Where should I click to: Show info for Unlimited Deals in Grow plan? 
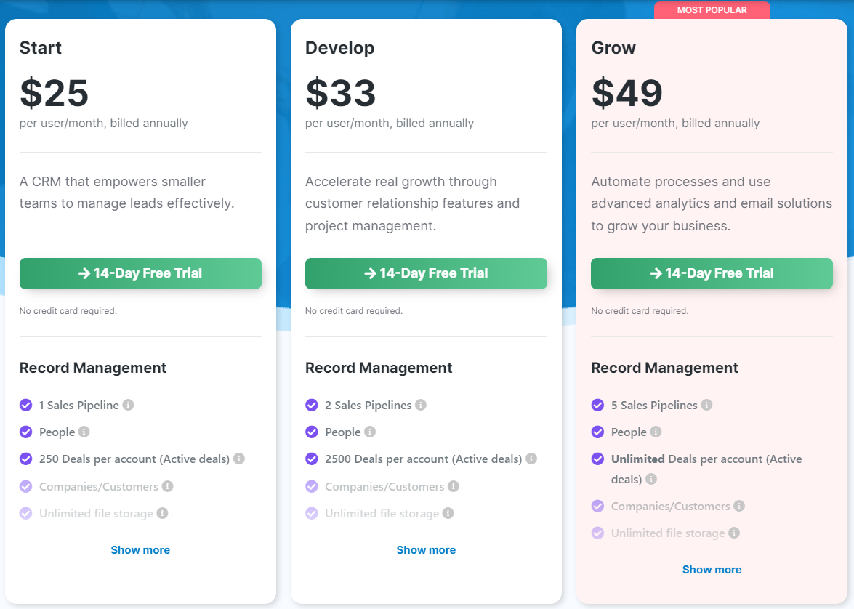tap(651, 479)
